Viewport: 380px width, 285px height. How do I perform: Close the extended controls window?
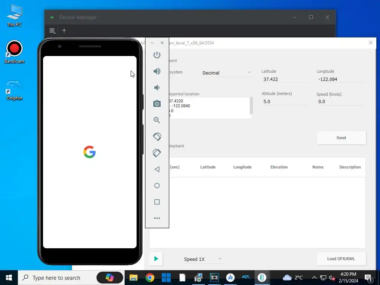coord(371,43)
